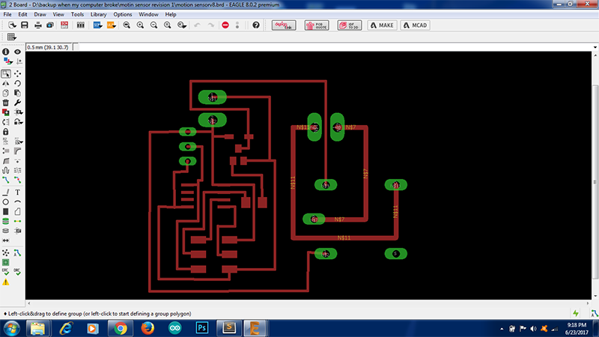The width and height of the screenshot is (599, 337).
Task: Select the Arc tool
Action: pyautogui.click(x=17, y=201)
